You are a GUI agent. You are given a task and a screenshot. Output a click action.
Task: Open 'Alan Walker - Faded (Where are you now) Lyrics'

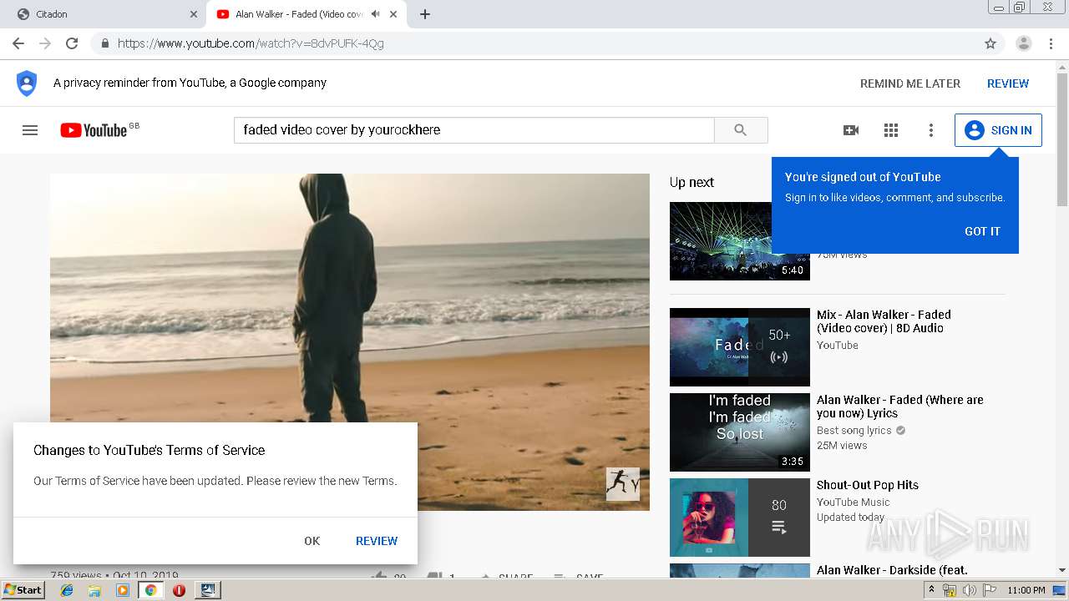pyautogui.click(x=900, y=407)
